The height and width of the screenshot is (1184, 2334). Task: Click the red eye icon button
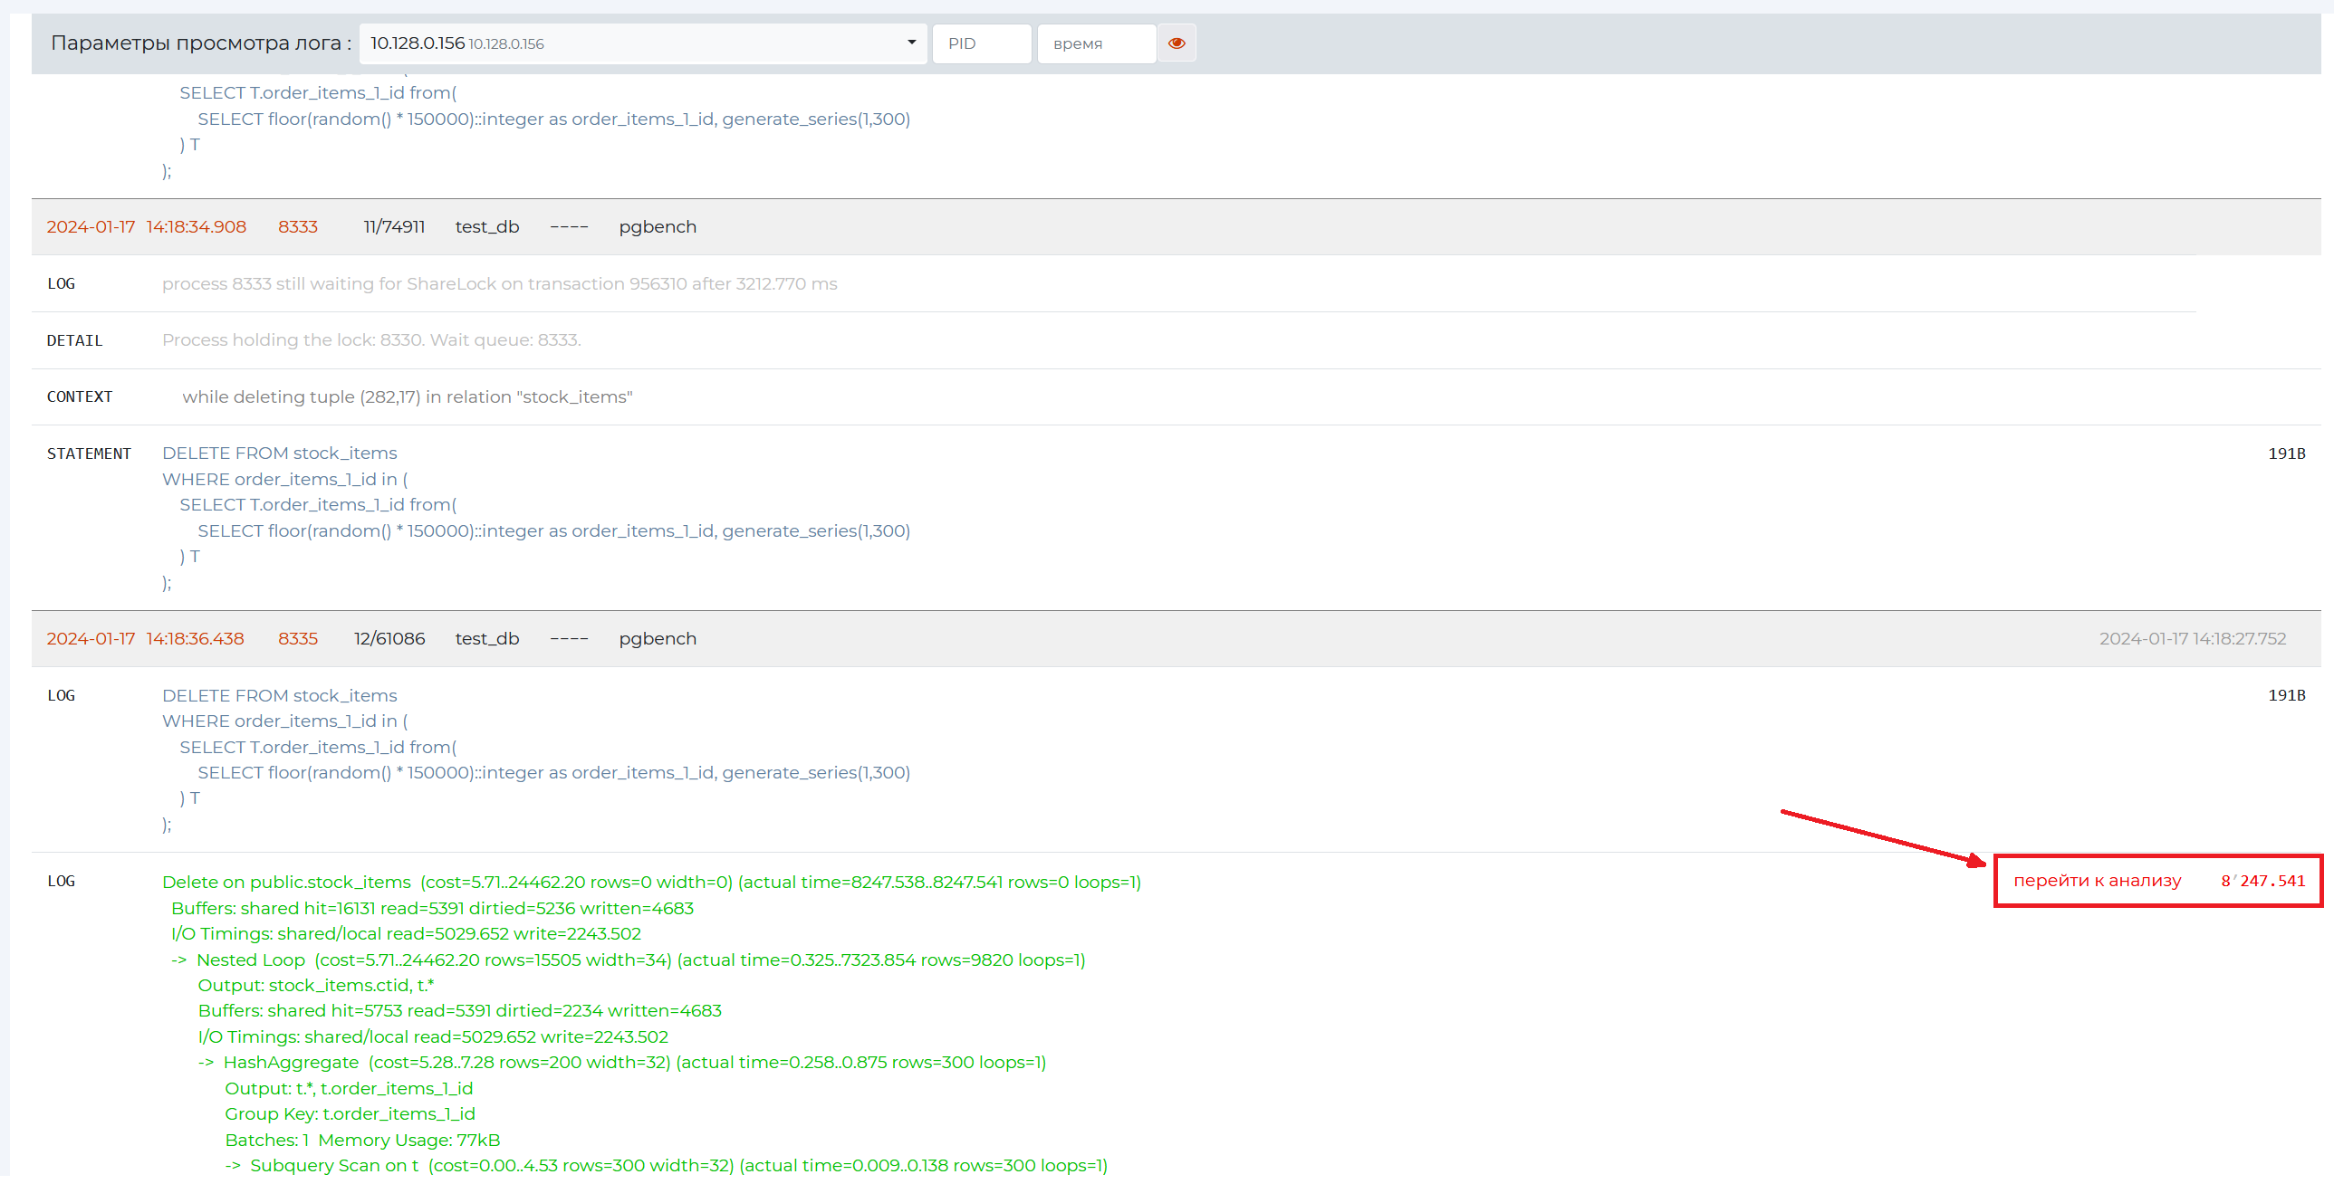[x=1177, y=43]
